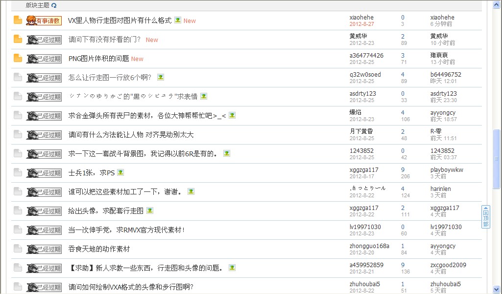Image resolution: width=502 pixels, height=294 pixels.
Task: Click reply count 9 on 士兵1张 row
Action: click(x=403, y=170)
